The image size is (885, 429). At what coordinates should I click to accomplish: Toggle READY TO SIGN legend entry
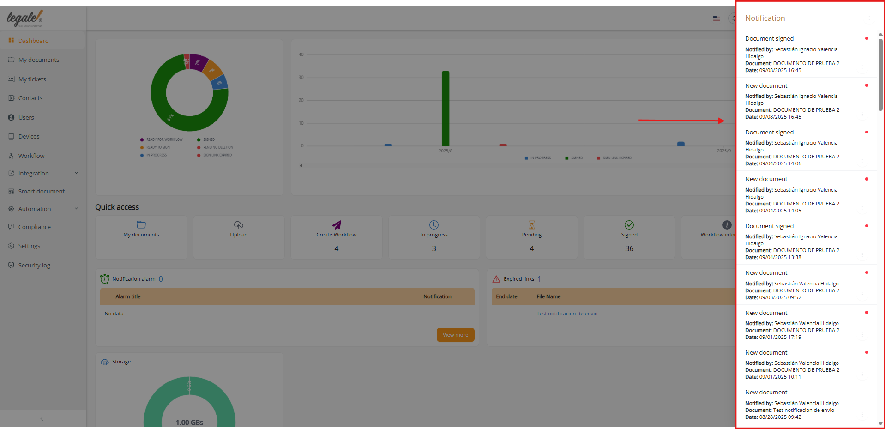155,147
